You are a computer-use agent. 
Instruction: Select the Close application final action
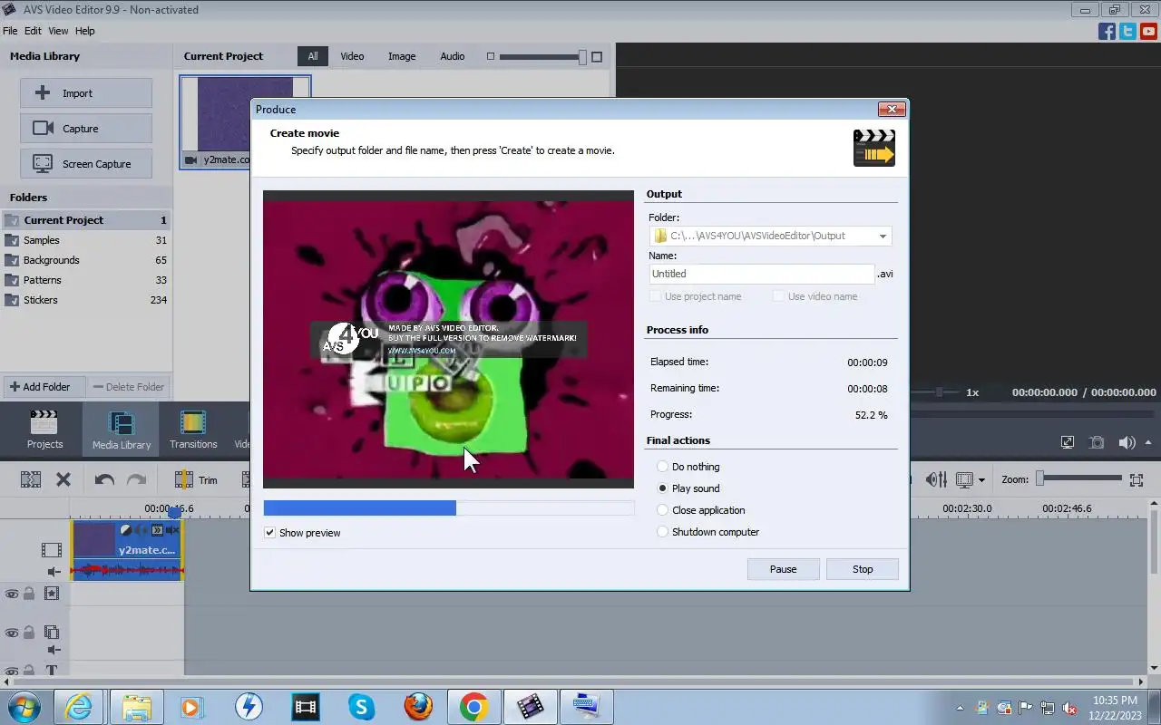pos(662,510)
